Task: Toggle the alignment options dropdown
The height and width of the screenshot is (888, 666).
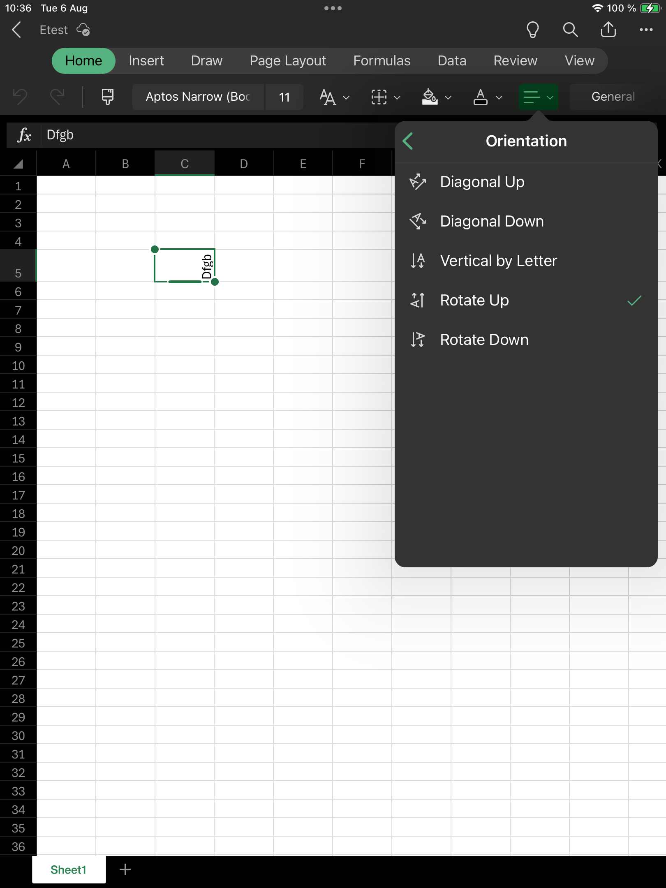Action: [x=538, y=97]
